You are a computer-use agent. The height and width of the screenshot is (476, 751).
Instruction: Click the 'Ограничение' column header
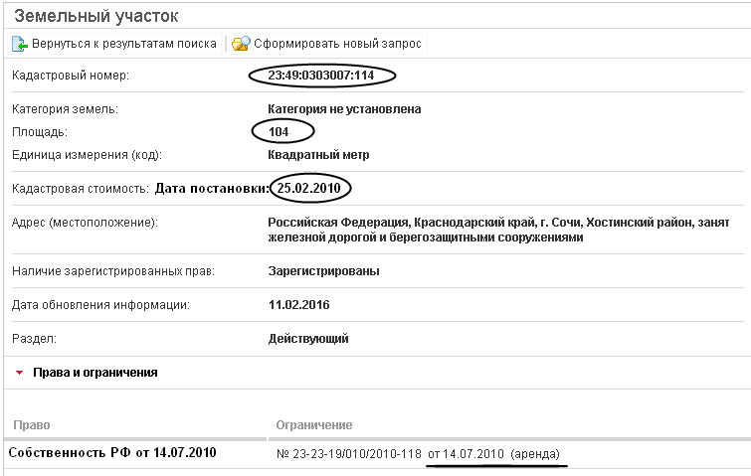tap(313, 425)
